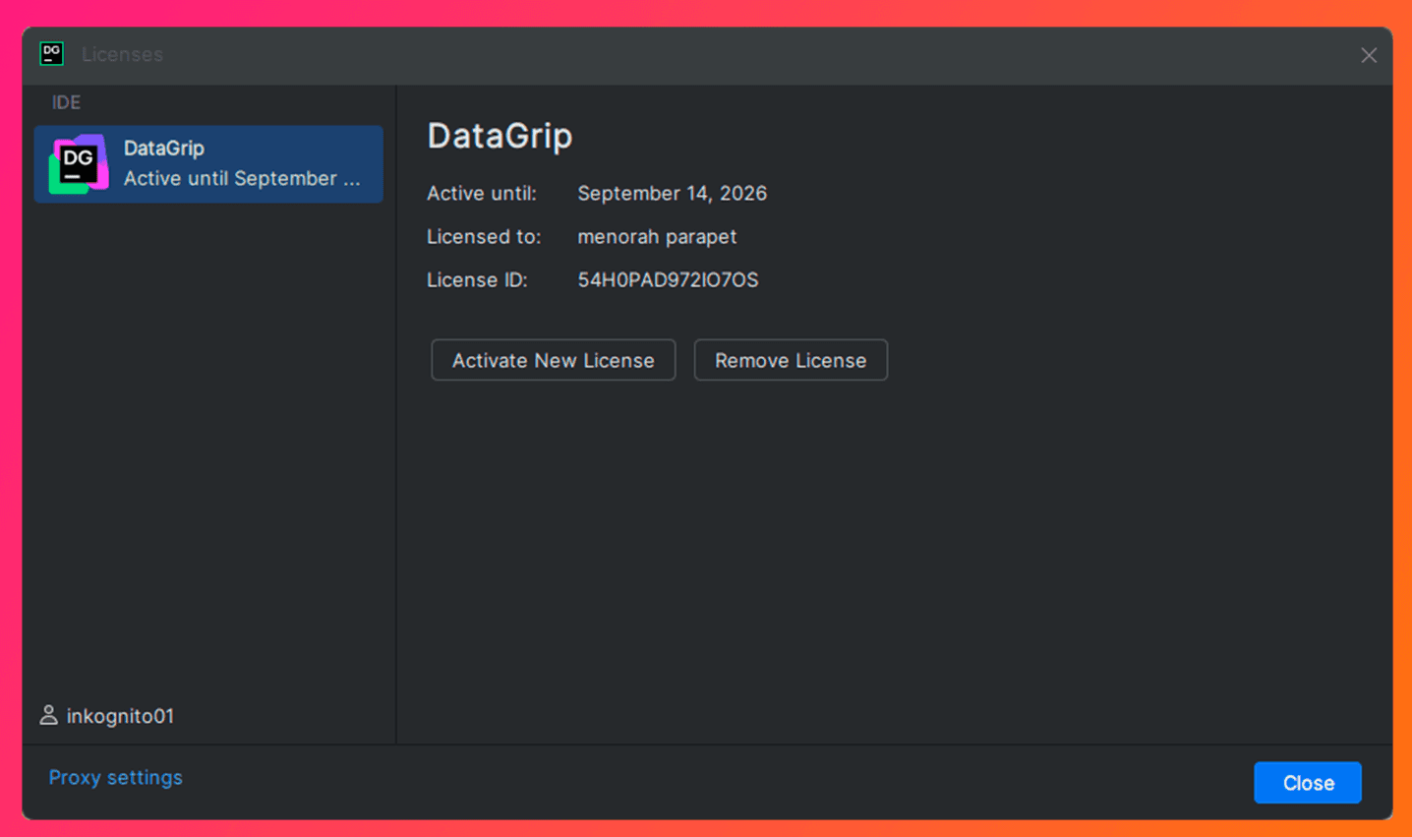Click the License ID value 54H0PAD972IO7OS

coord(668,280)
